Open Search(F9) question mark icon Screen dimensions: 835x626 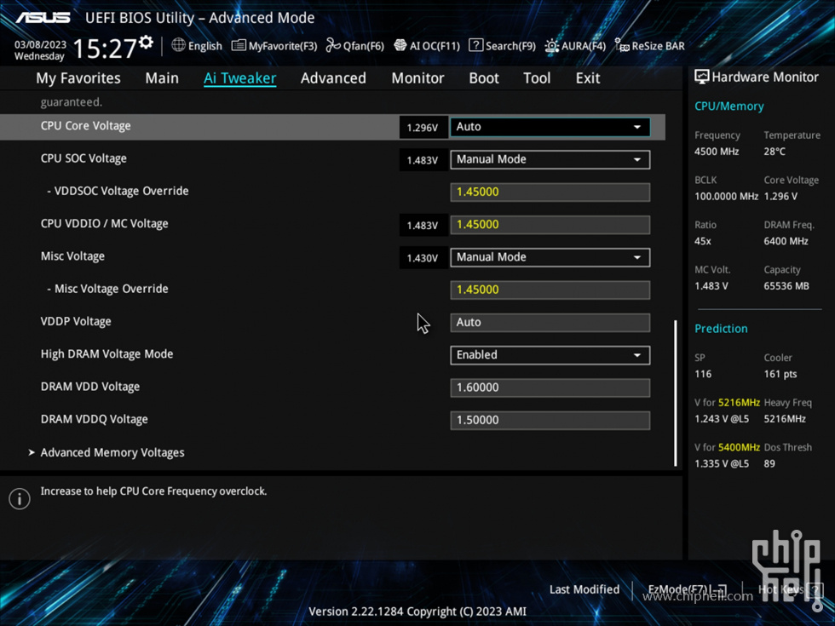point(475,45)
